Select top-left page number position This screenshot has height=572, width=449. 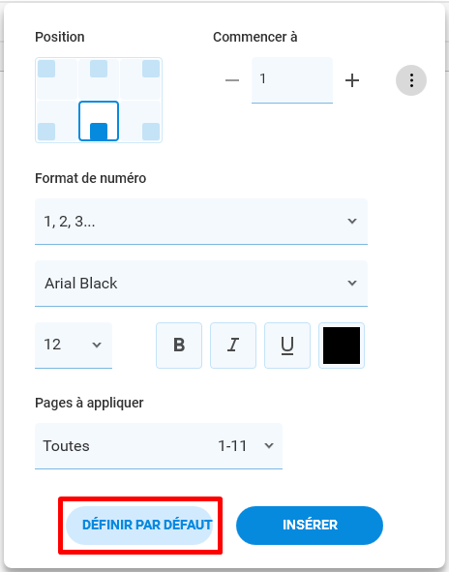(56, 78)
